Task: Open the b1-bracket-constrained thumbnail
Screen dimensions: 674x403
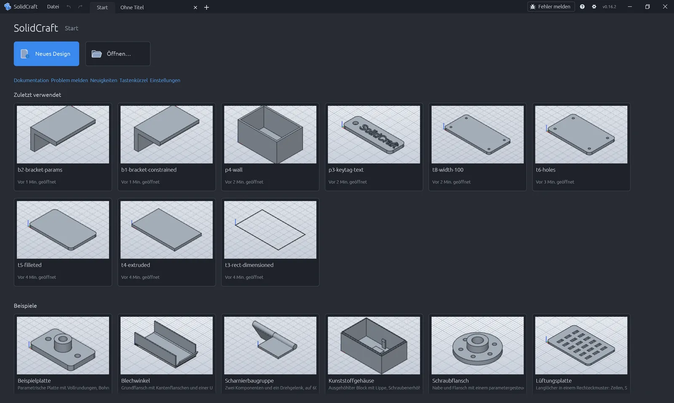Action: [166, 134]
